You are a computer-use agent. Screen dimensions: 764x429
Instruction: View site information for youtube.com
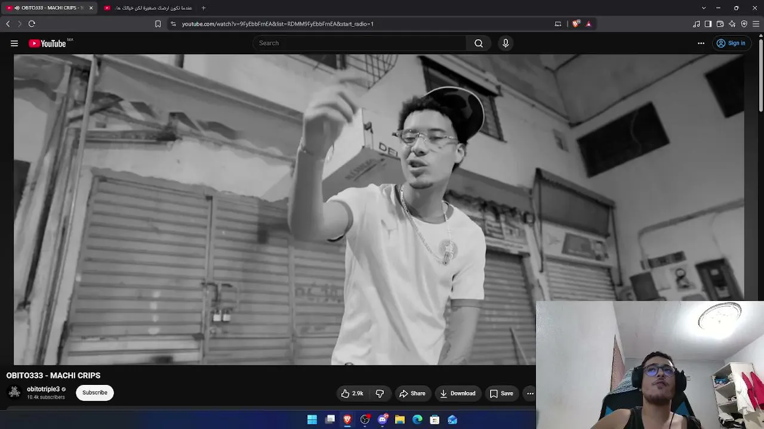tap(173, 24)
